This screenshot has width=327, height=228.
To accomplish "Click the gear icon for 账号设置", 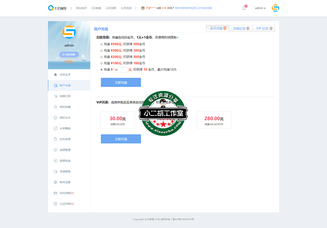I will pos(55,182).
